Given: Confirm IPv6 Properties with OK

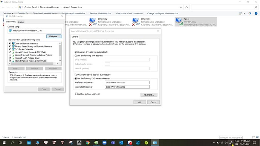Looking at the screenshot, I should [x=140, y=102].
